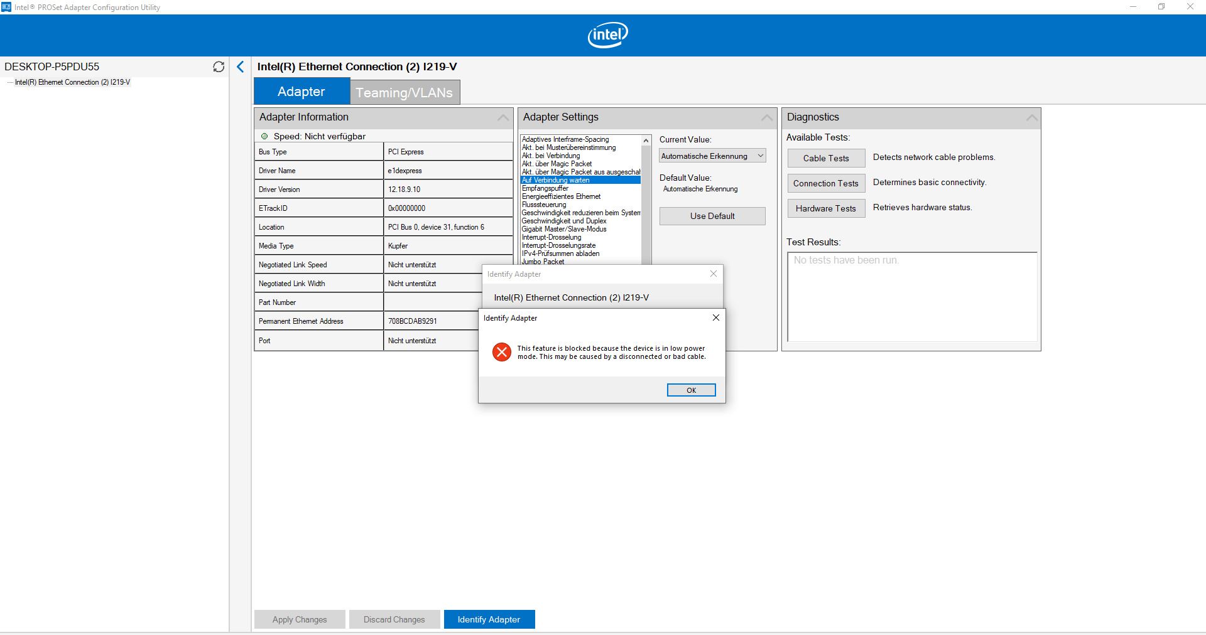Click the Use Default button
This screenshot has height=635, width=1206.
tap(712, 216)
